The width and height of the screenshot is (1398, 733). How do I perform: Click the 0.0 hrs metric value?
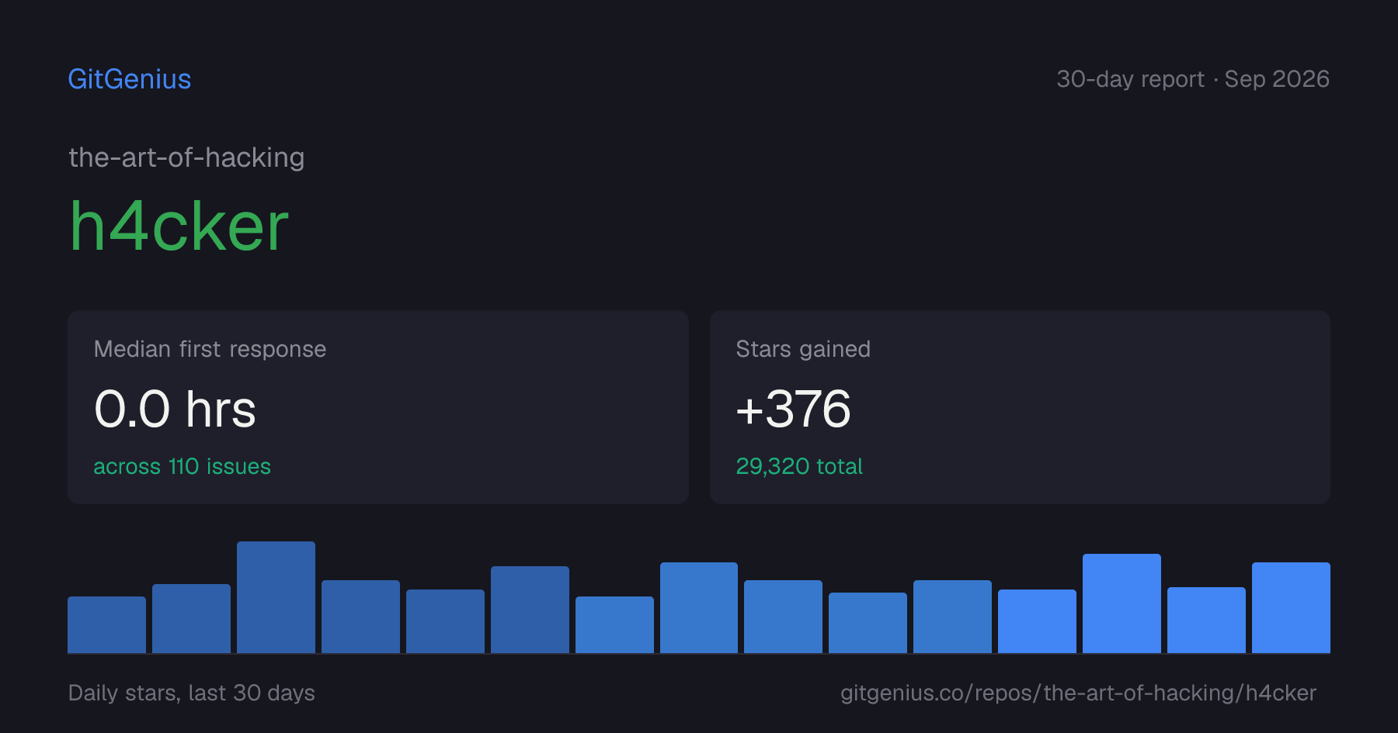tap(175, 409)
